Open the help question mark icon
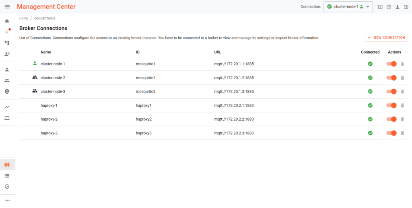 point(389,7)
